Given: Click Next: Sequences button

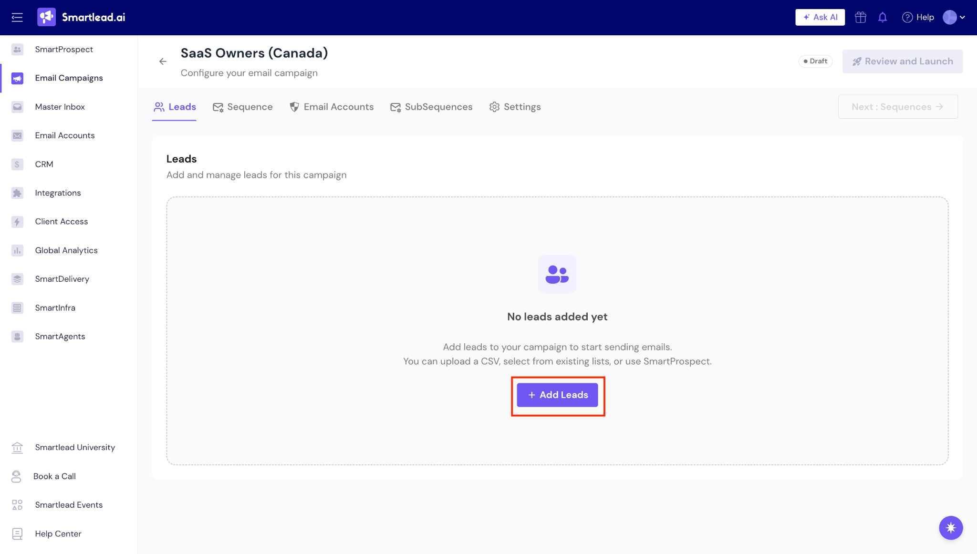Looking at the screenshot, I should (x=897, y=107).
